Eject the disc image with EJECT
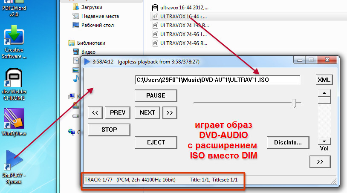 [x=156, y=143]
